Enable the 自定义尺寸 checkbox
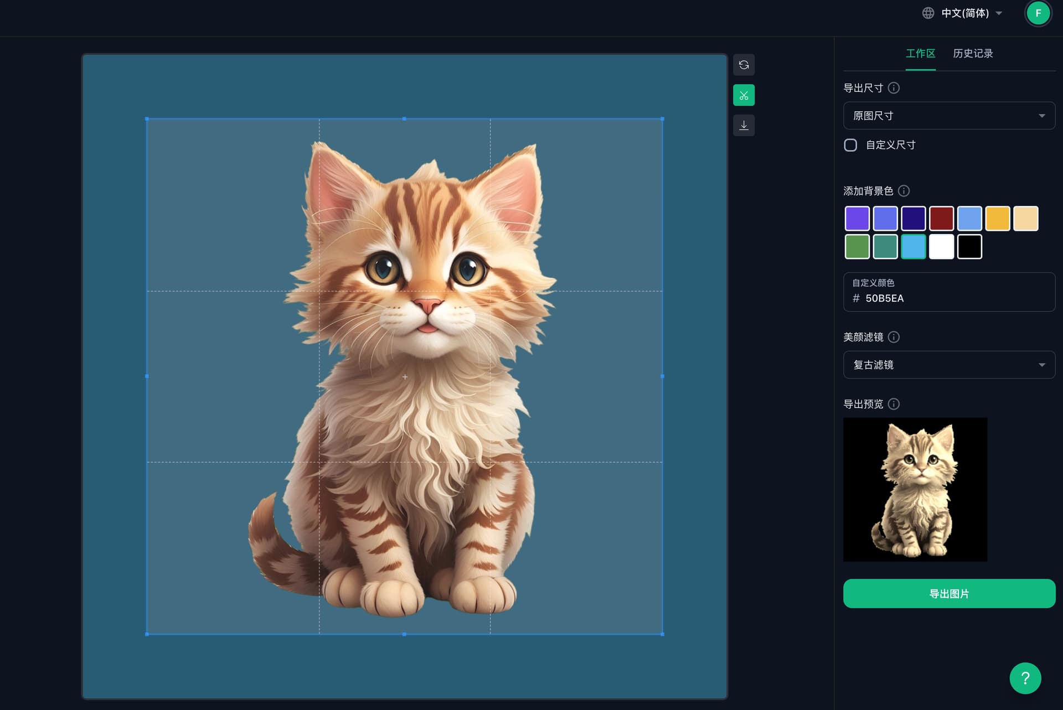Image resolution: width=1063 pixels, height=710 pixels. (x=850, y=145)
